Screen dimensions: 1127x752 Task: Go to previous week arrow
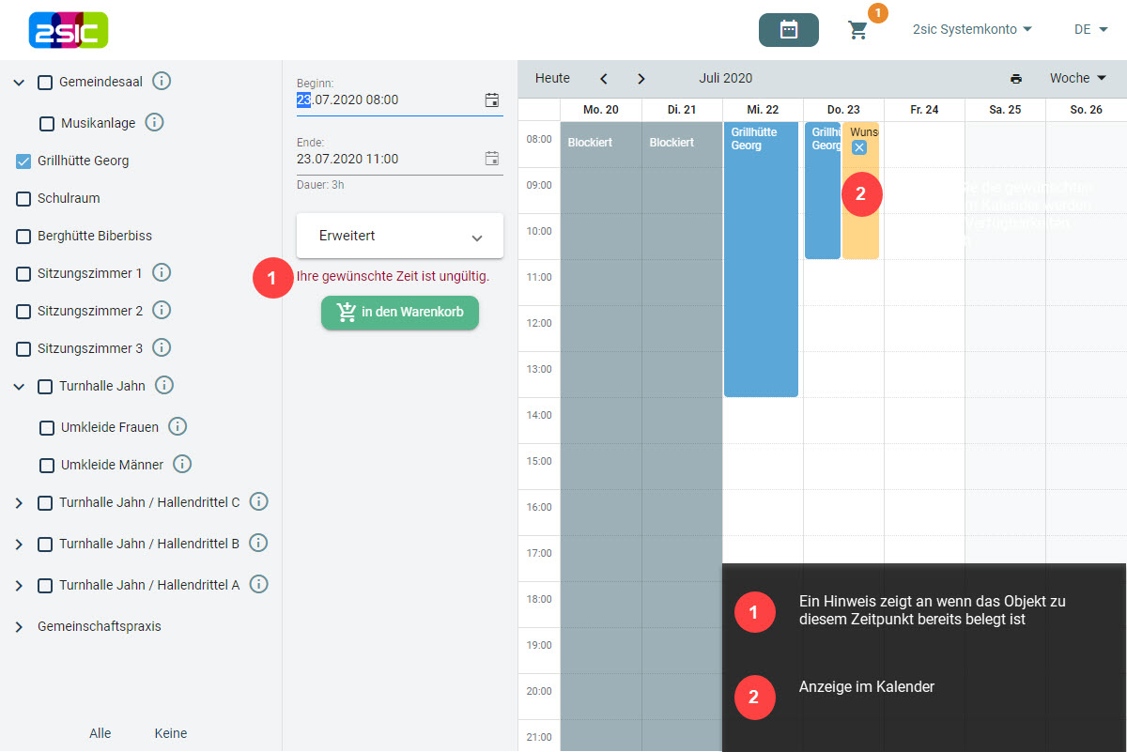click(604, 79)
